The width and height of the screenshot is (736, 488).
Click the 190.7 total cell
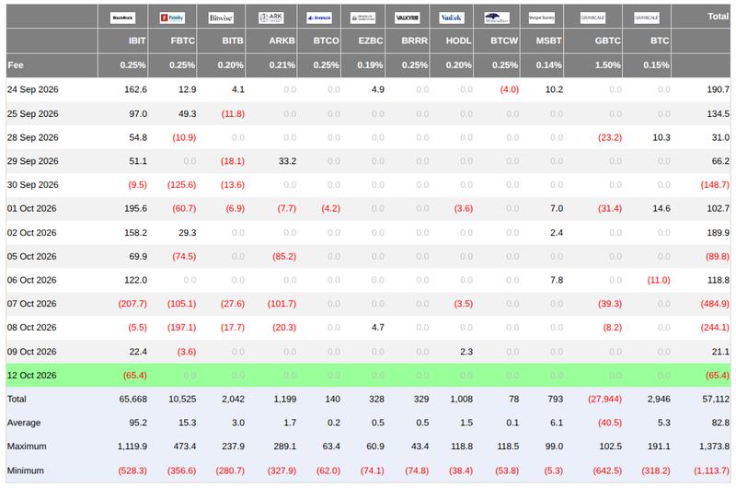tap(719, 89)
